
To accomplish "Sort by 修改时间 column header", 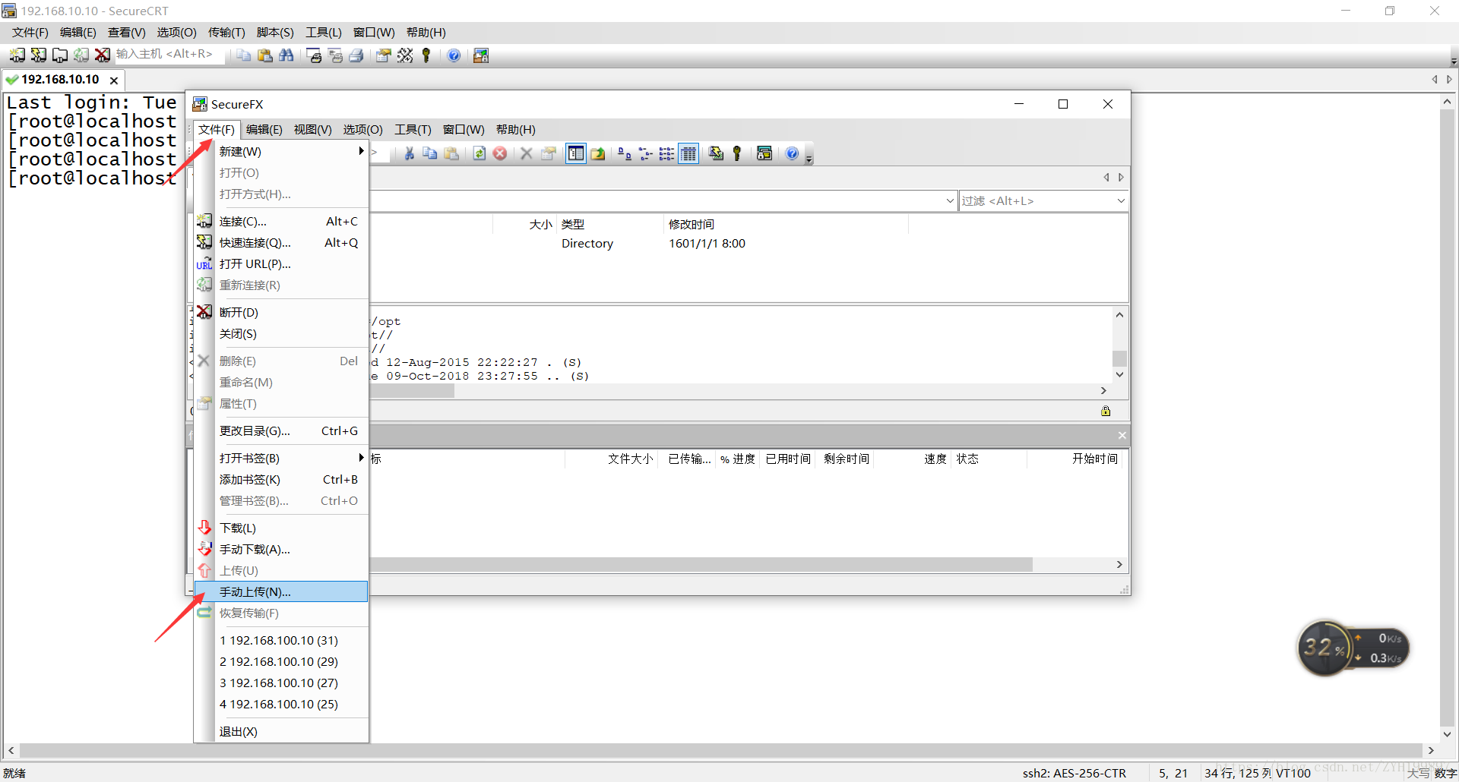I will click(786, 224).
